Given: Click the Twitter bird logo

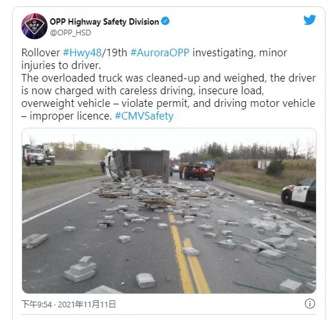Looking at the screenshot, I should (310, 20).
